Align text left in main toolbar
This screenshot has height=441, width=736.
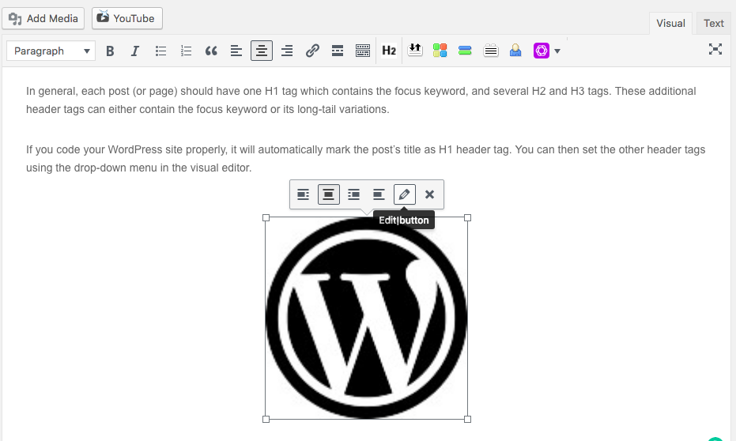(x=236, y=51)
